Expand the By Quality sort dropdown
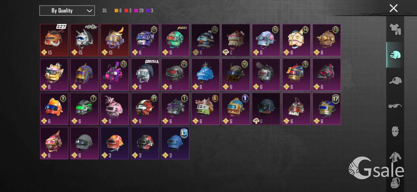Viewport: 417px width, 192px height. click(x=67, y=11)
